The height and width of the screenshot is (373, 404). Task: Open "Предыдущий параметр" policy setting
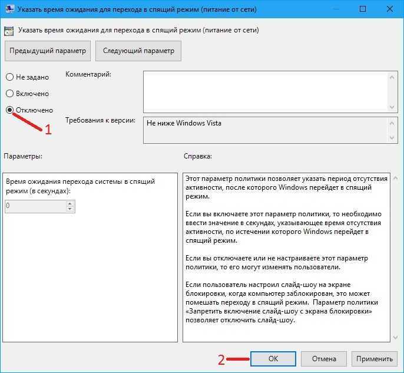[48, 51]
